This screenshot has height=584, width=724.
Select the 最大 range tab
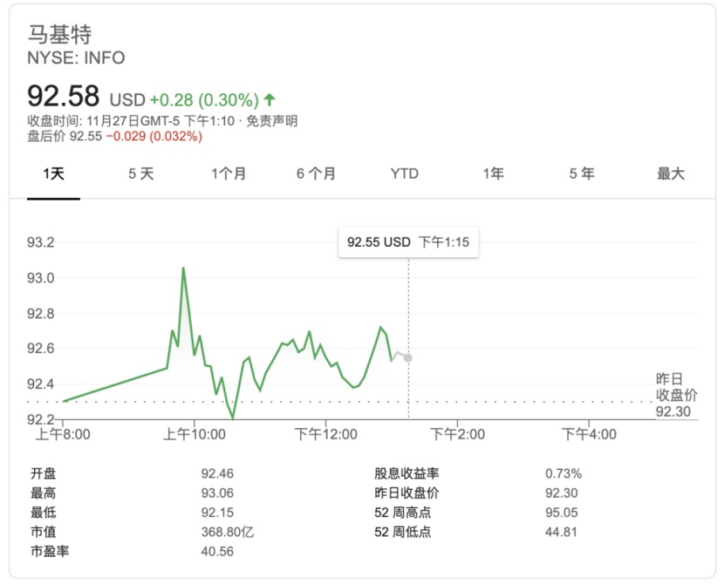[x=671, y=173]
